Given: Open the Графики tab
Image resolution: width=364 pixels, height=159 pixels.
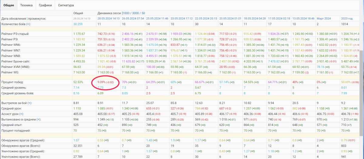Looking at the screenshot, I should pos(45,5).
